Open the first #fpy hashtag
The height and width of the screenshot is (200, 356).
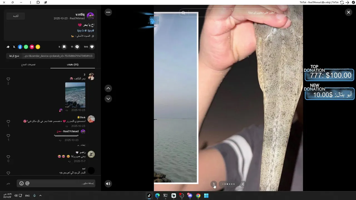91,31
